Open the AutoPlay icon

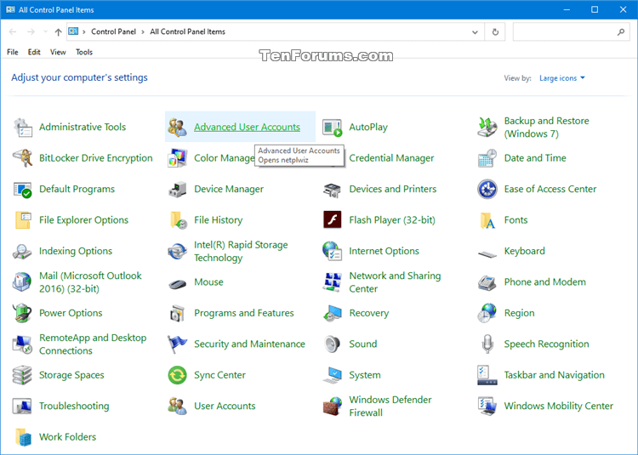333,128
